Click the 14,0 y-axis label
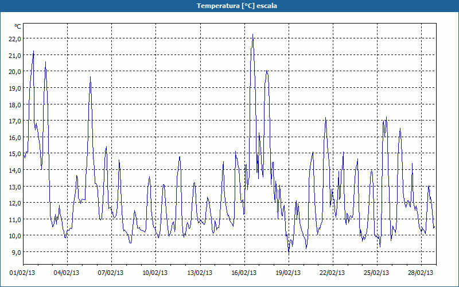The width and height of the screenshot is (459, 287). click(15, 170)
